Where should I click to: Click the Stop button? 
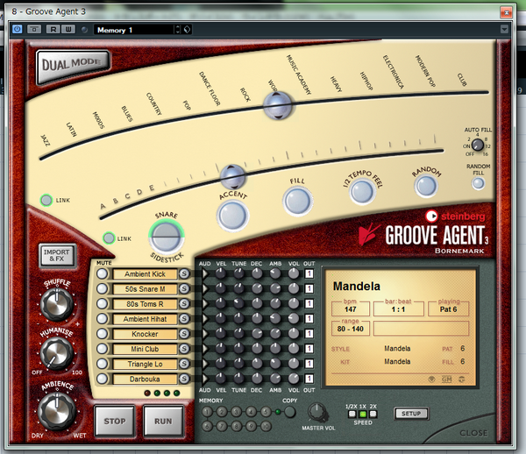[115, 421]
